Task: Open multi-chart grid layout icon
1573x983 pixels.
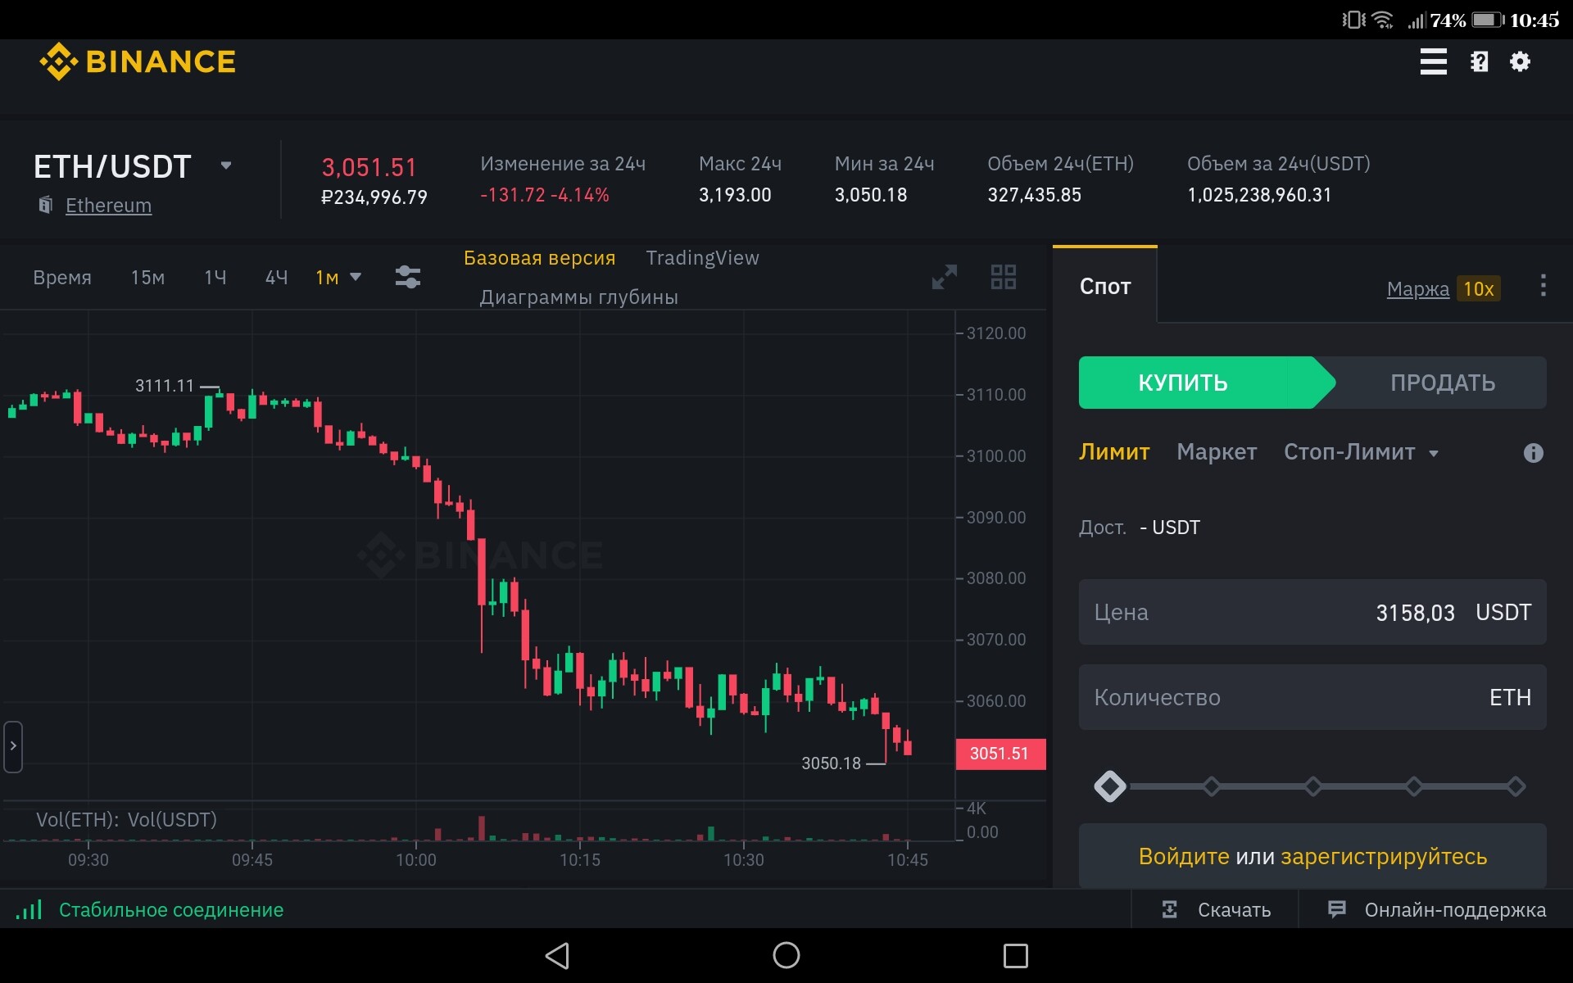Action: tap(1003, 277)
